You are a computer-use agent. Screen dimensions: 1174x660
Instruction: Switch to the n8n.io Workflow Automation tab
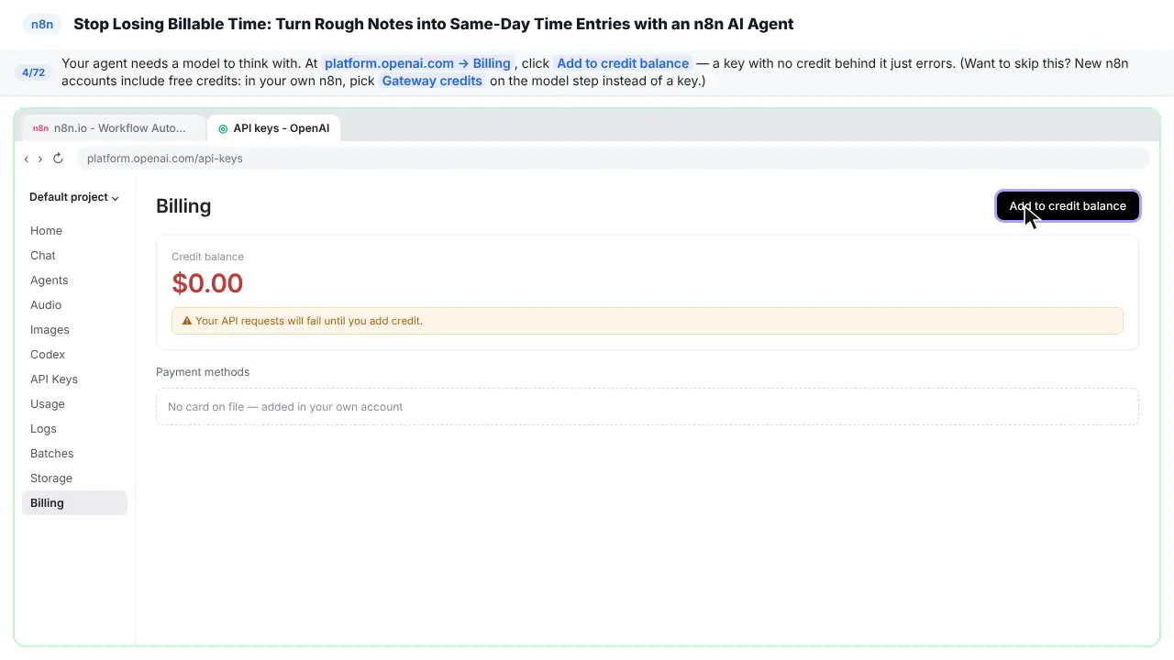tap(114, 128)
